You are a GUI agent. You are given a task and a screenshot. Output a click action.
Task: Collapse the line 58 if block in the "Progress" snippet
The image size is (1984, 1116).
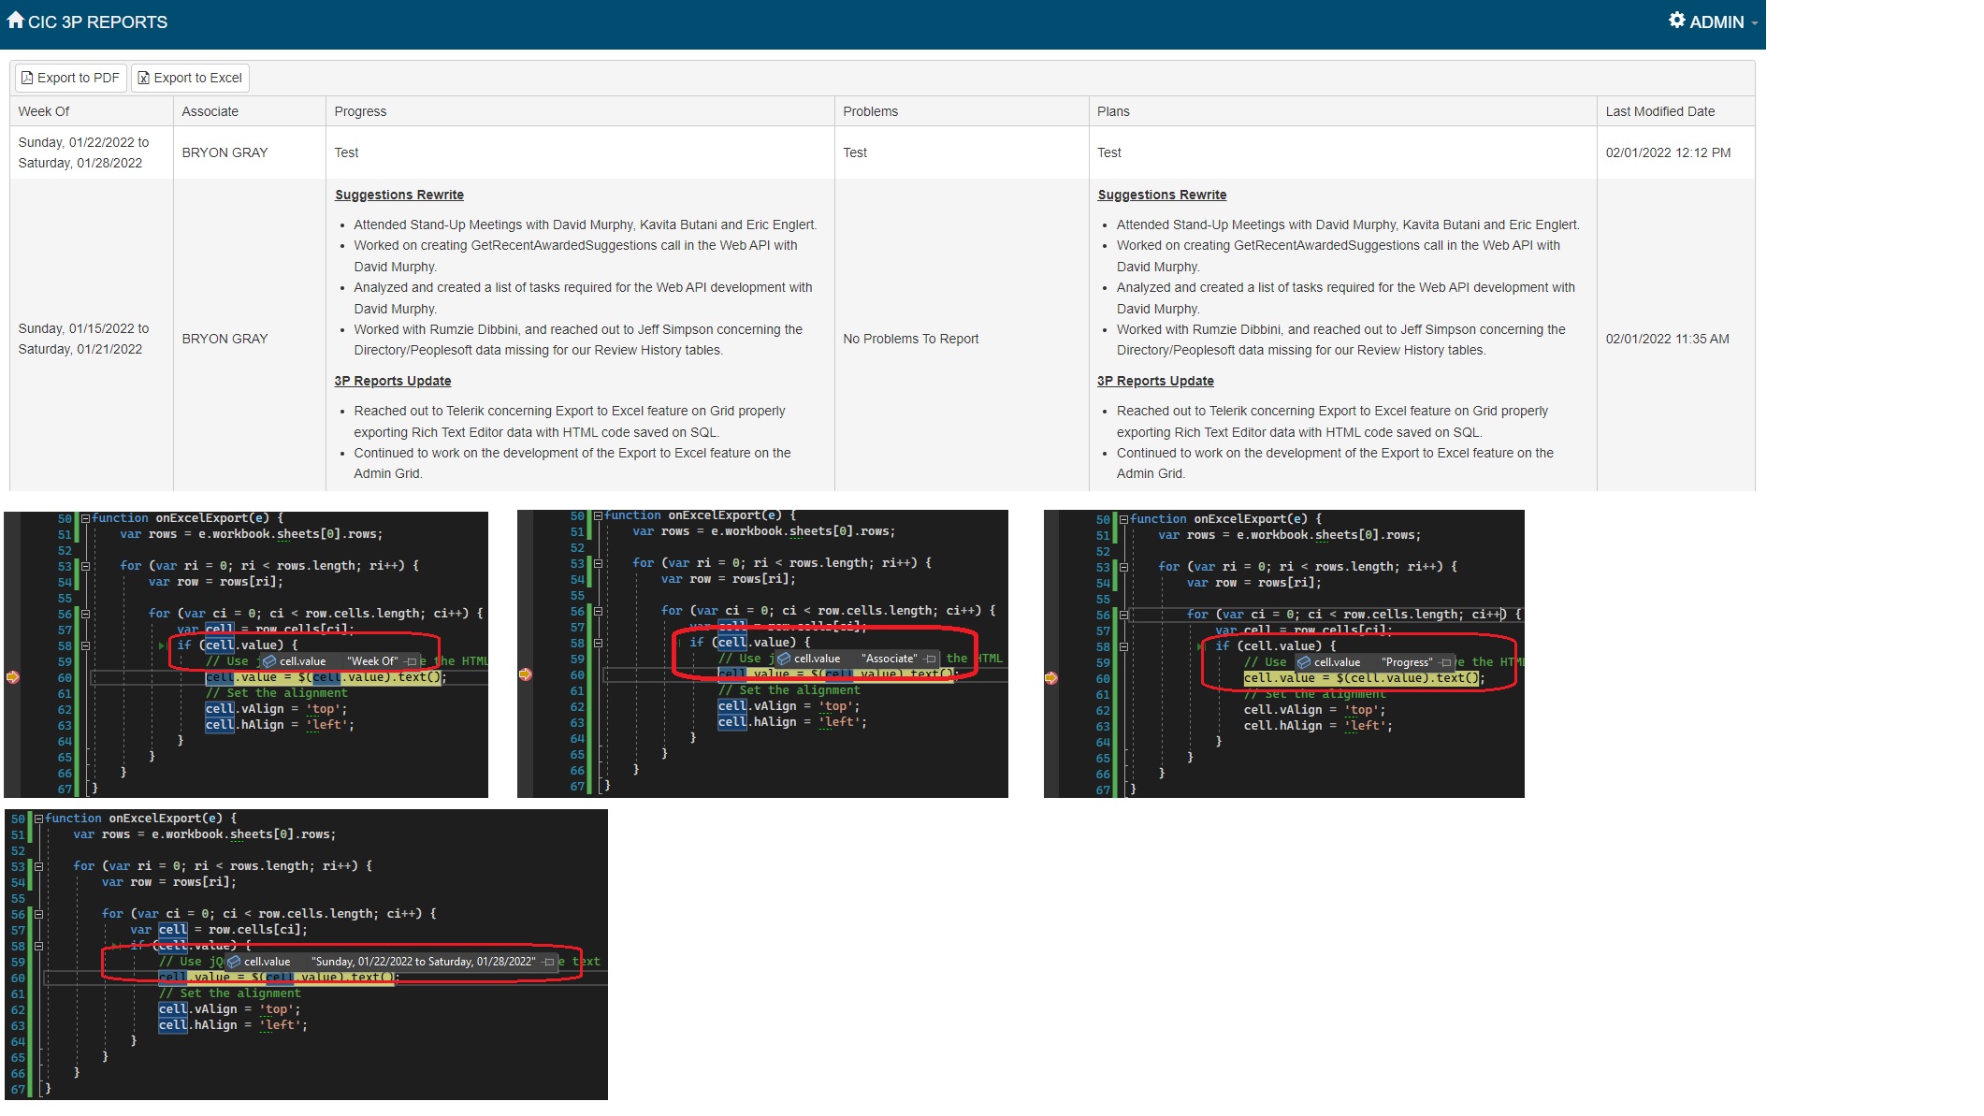point(1123,646)
